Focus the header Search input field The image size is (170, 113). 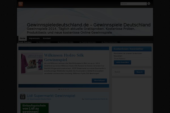pyautogui.click(x=133, y=4)
